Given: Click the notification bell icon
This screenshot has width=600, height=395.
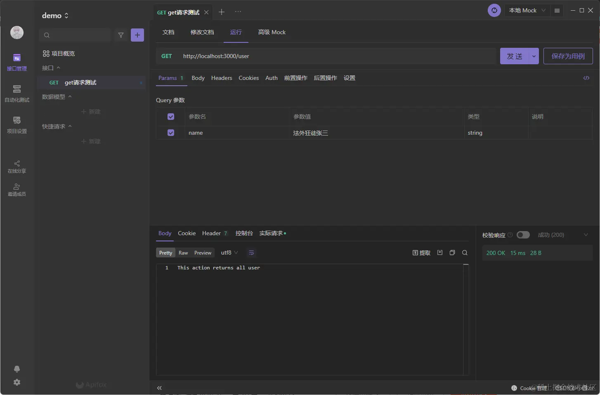Looking at the screenshot, I should (17, 369).
